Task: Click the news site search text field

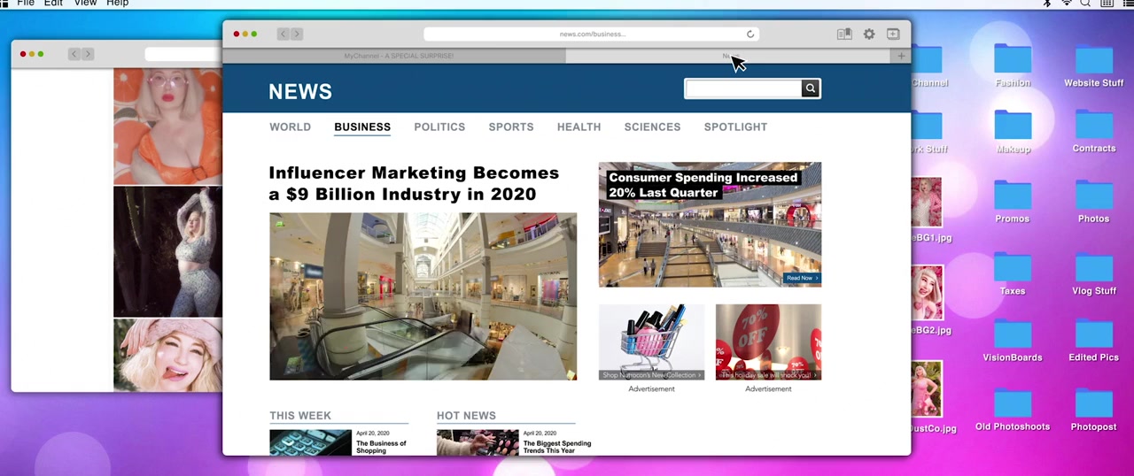Action: tap(742, 88)
